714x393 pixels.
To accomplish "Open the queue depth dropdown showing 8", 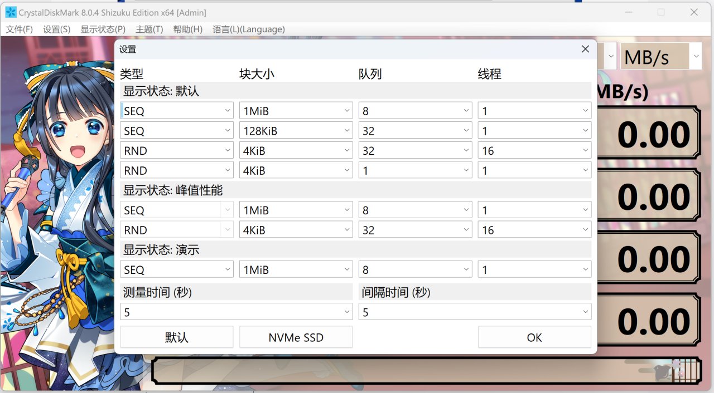I will (415, 110).
